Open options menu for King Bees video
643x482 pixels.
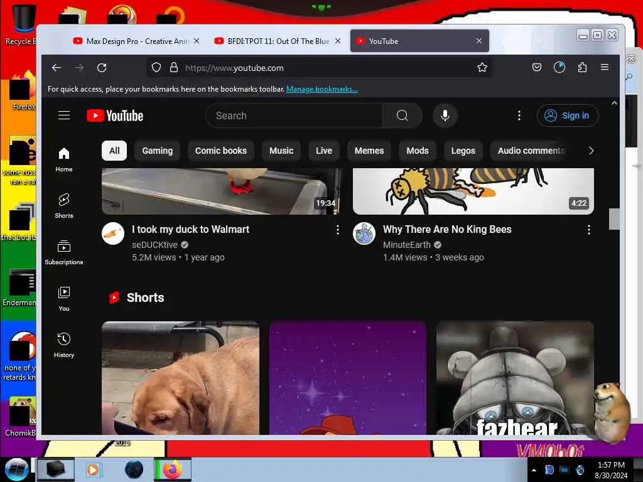[589, 230]
